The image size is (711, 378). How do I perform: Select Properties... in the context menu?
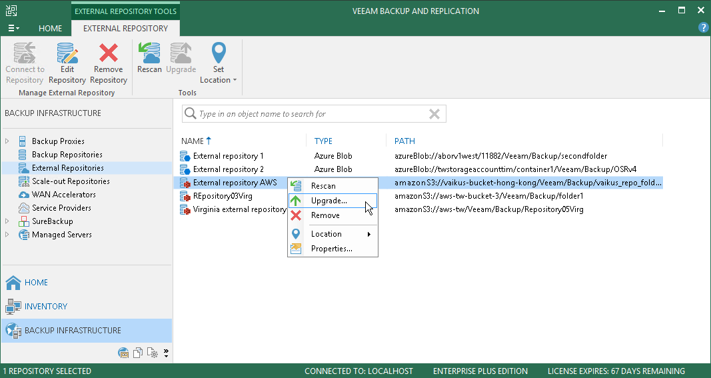331,249
